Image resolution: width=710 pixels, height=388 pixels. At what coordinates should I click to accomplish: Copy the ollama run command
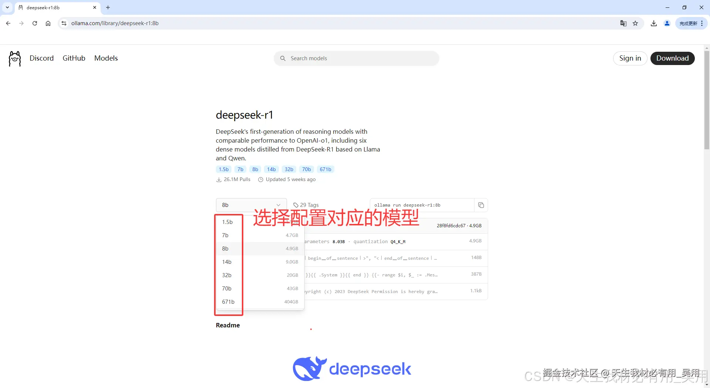(481, 205)
